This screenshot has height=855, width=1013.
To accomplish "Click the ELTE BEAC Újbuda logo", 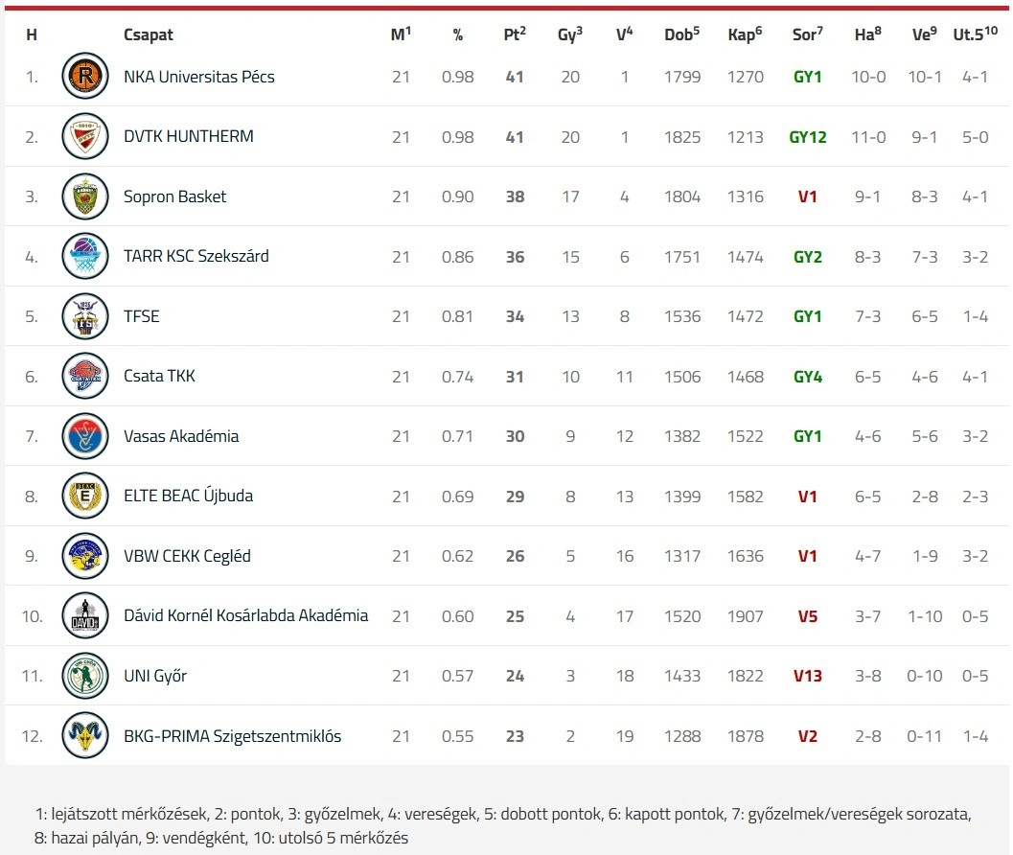I will pos(85,497).
